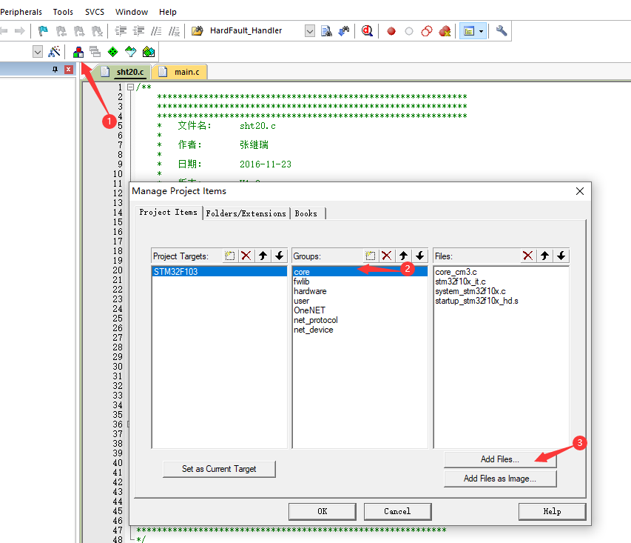631x543 pixels.
Task: Create a new Group
Action: [370, 256]
